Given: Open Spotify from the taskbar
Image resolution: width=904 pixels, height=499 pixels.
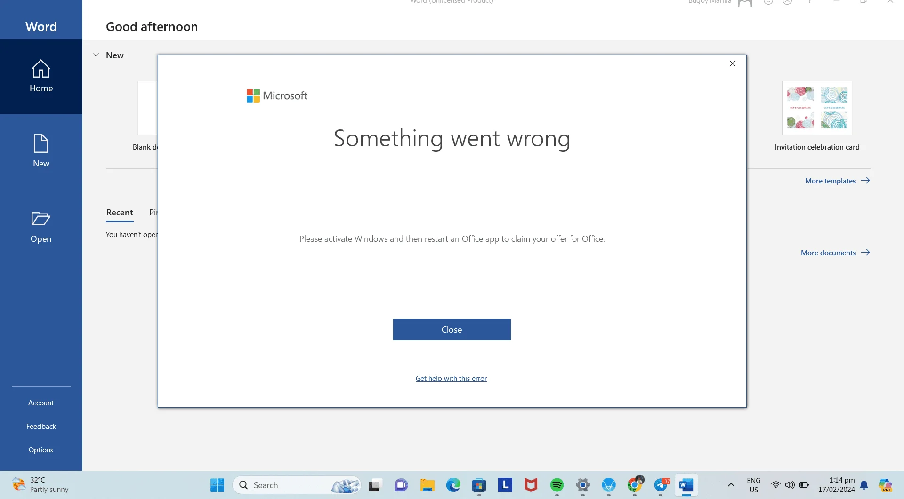Looking at the screenshot, I should point(557,485).
